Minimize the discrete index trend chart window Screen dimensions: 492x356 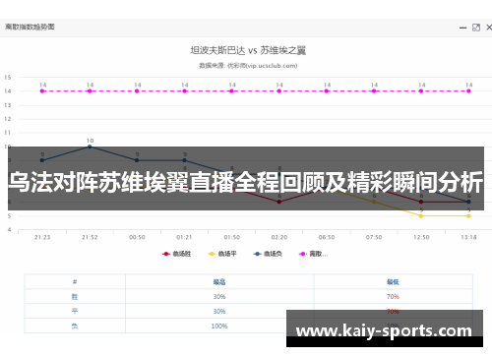coord(462,28)
